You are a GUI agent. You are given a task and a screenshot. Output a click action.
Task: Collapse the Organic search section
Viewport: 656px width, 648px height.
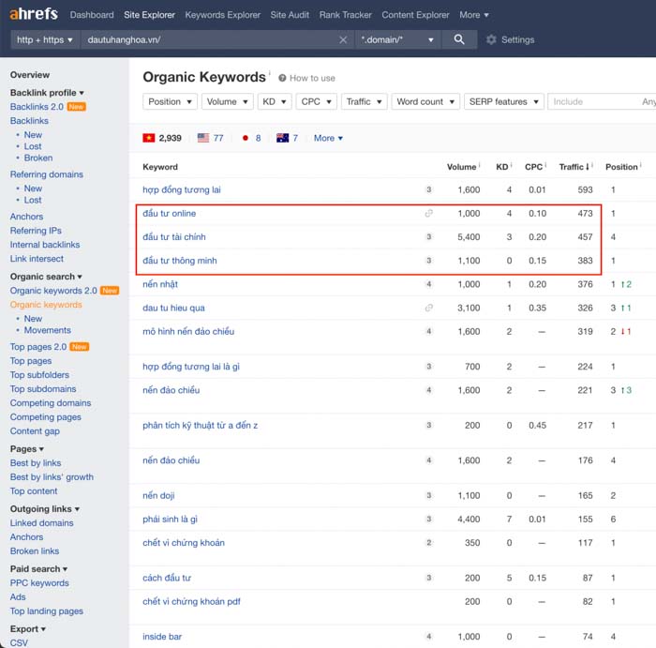(46, 277)
